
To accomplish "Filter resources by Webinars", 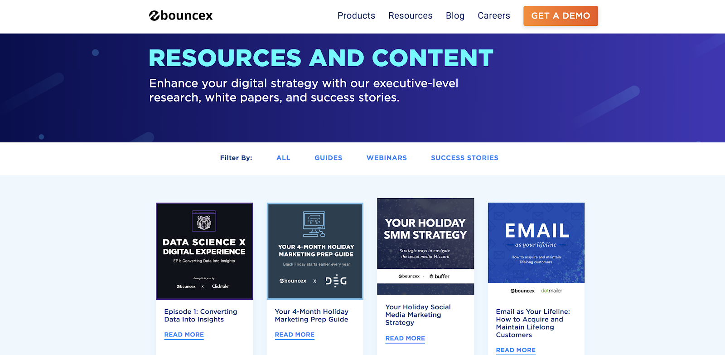I will 387,158.
